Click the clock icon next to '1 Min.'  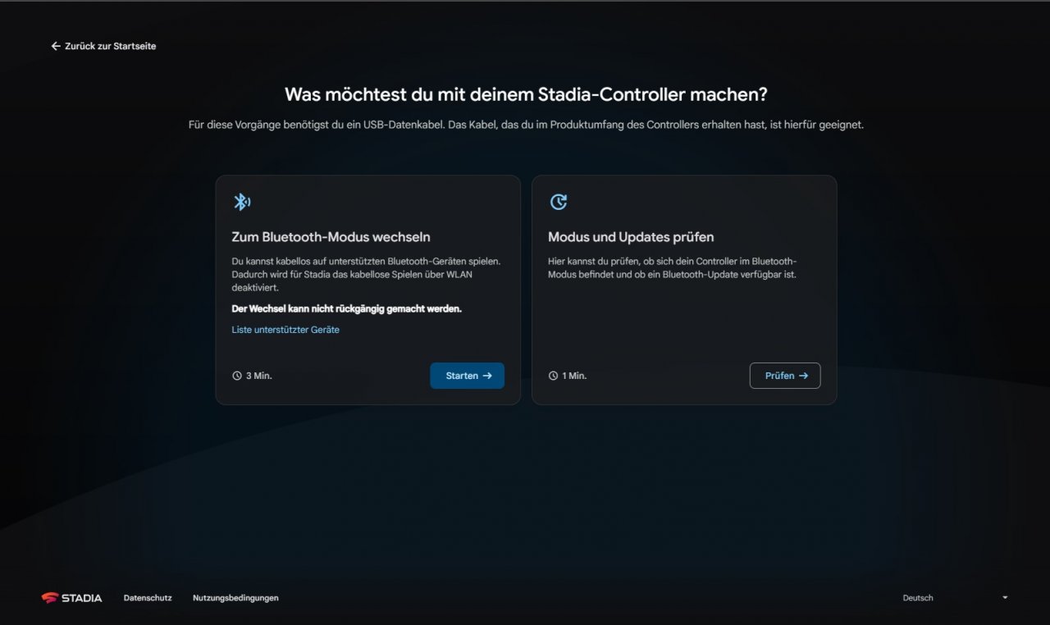coord(553,376)
